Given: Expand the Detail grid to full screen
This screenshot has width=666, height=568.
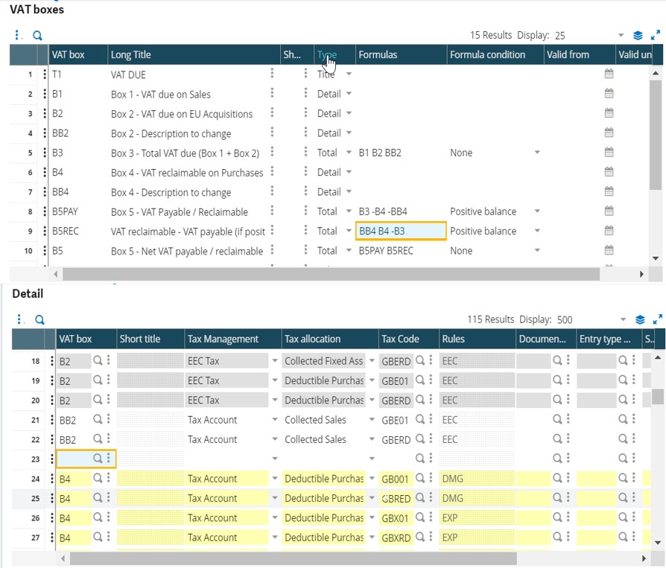Looking at the screenshot, I should [658, 319].
